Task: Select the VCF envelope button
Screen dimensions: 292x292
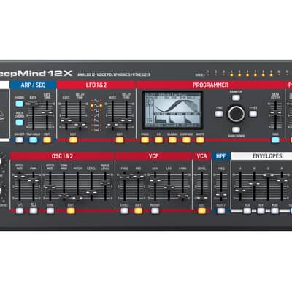Action: (261, 211)
